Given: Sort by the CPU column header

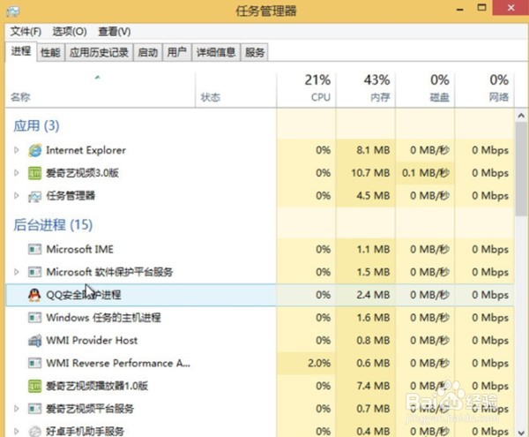Looking at the screenshot, I should coord(306,89).
